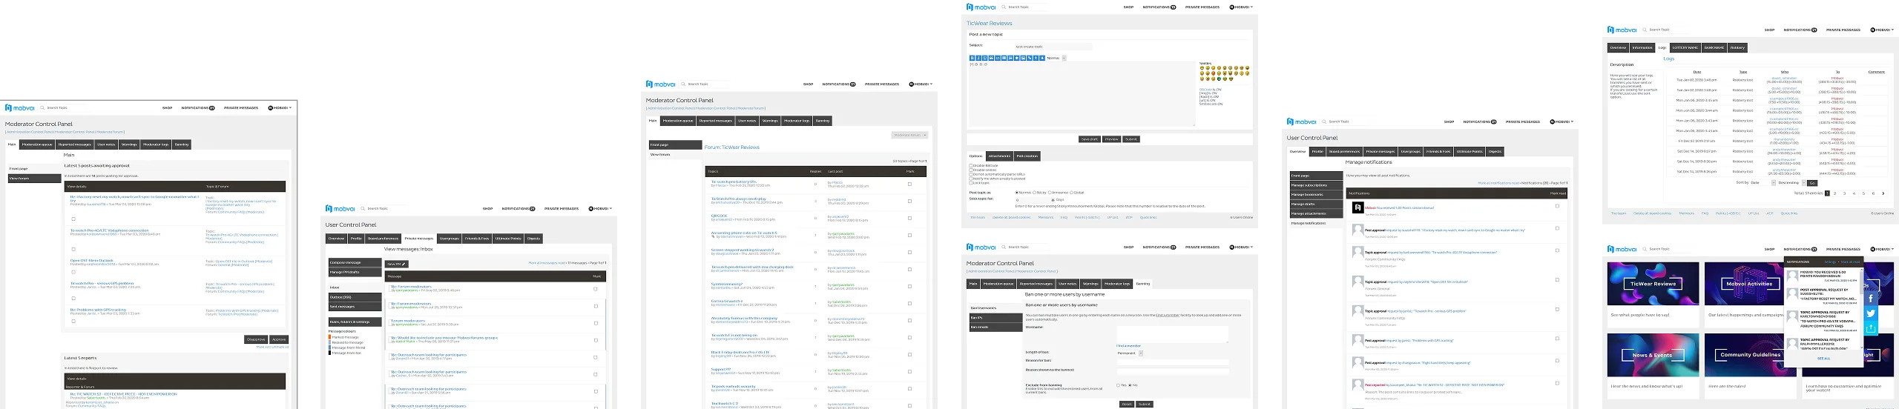The width and height of the screenshot is (1899, 409).
Task: Open the LOTTERY NAME tab on the Logs page
Action: pos(1685,47)
